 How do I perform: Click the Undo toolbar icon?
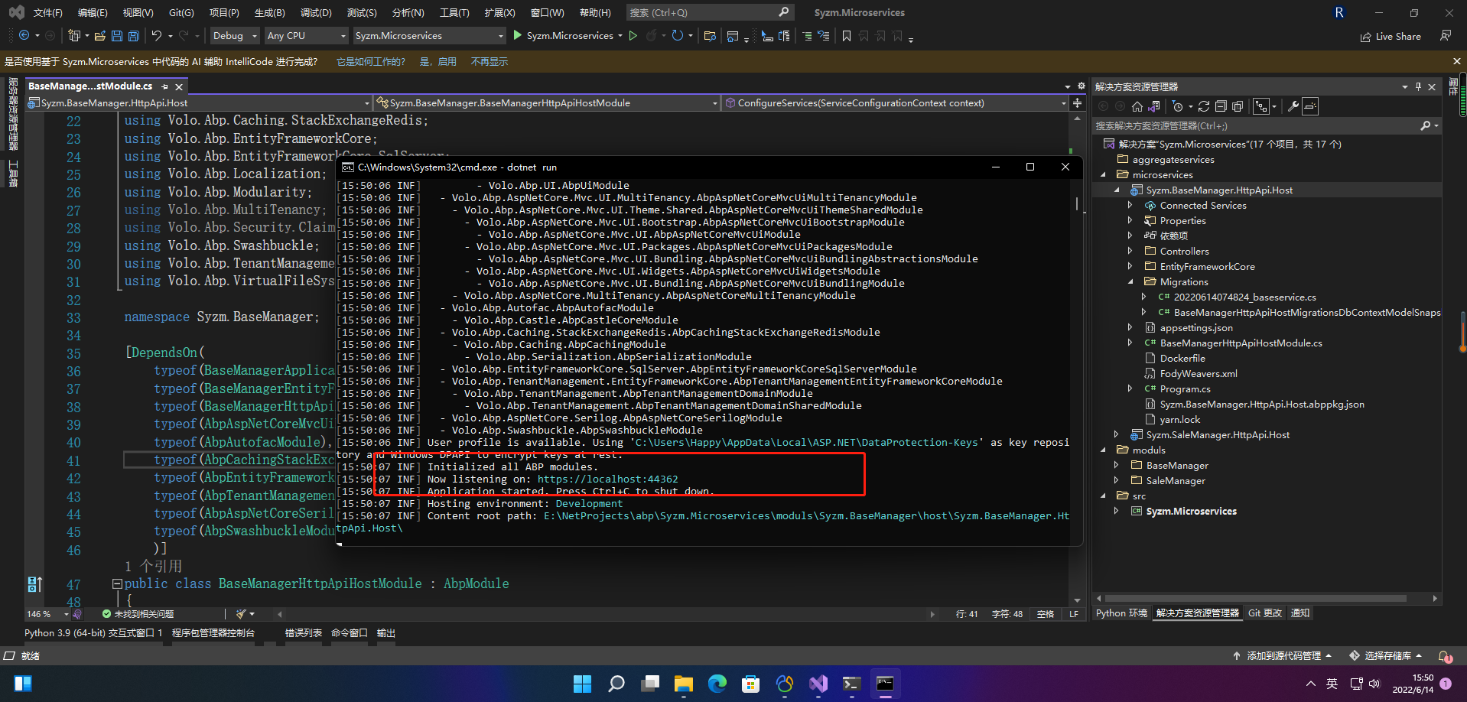157,36
